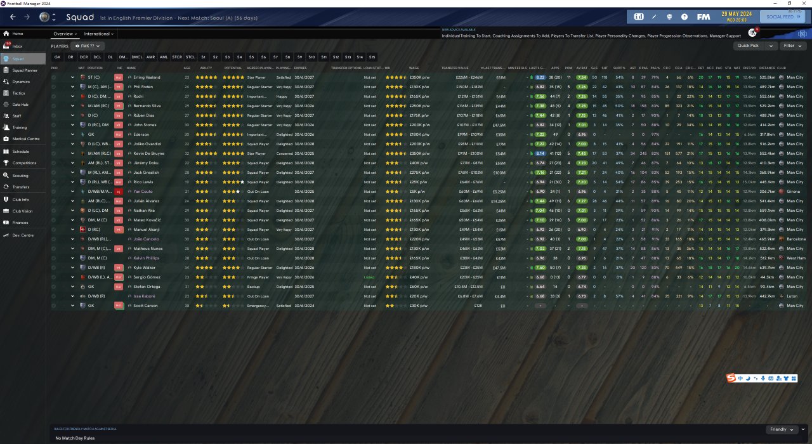Open the FMK ?? view dropdown

tap(88, 46)
